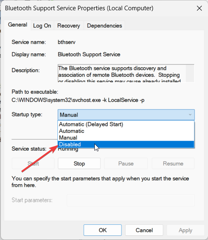This screenshot has height=240, width=208.
Task: Close the Bluetooth Support Service Properties dialog
Action: coord(199,8)
